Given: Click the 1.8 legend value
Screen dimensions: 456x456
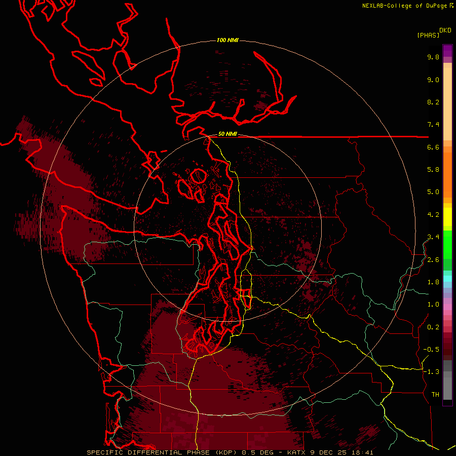Looking at the screenshot, I should coord(433,282).
